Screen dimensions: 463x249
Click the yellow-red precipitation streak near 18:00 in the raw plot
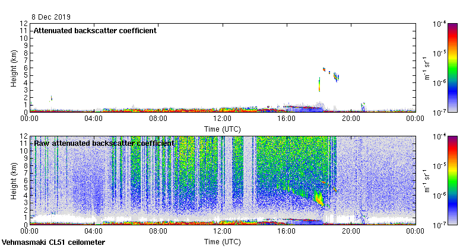[319, 198]
